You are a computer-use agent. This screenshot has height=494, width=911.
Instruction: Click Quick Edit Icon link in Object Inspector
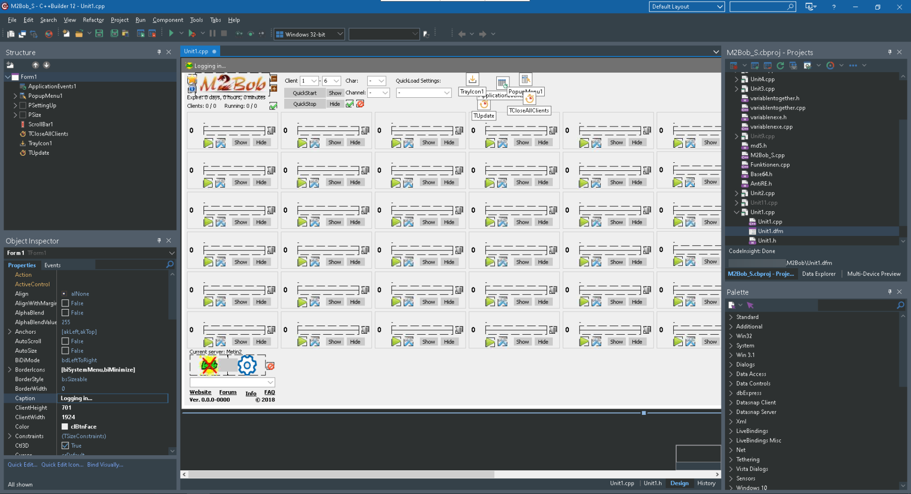point(62,465)
